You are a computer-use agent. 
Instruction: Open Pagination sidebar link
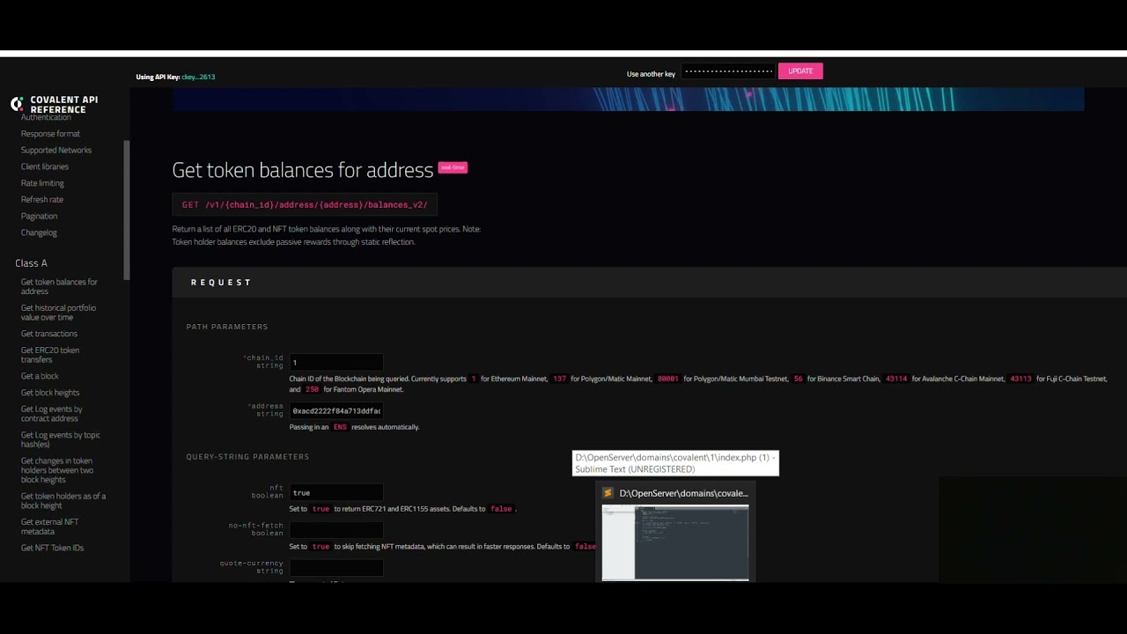tap(39, 216)
